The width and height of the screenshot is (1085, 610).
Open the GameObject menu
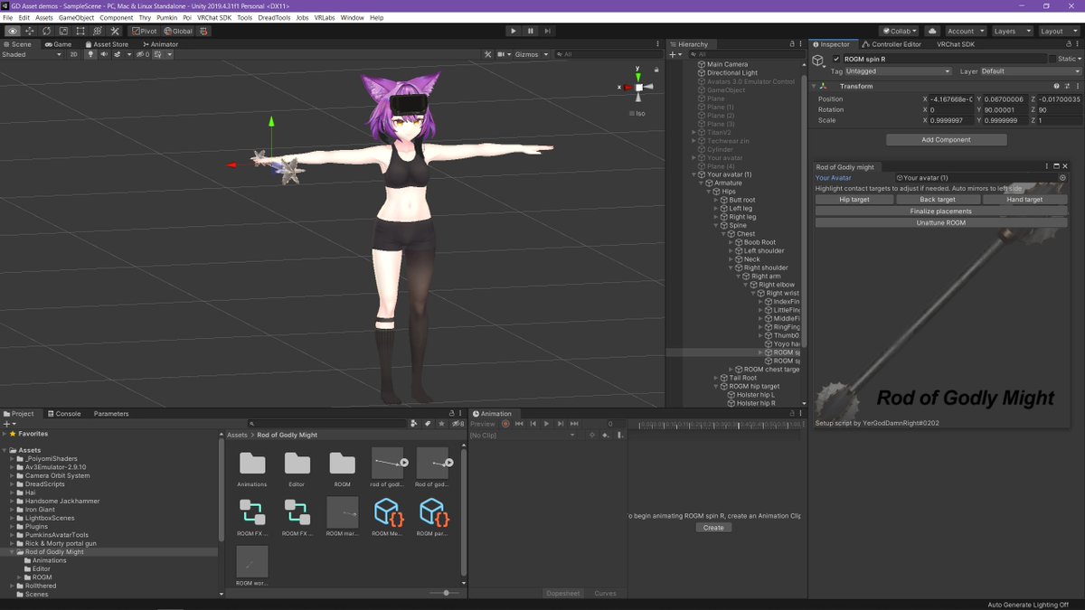(x=76, y=17)
